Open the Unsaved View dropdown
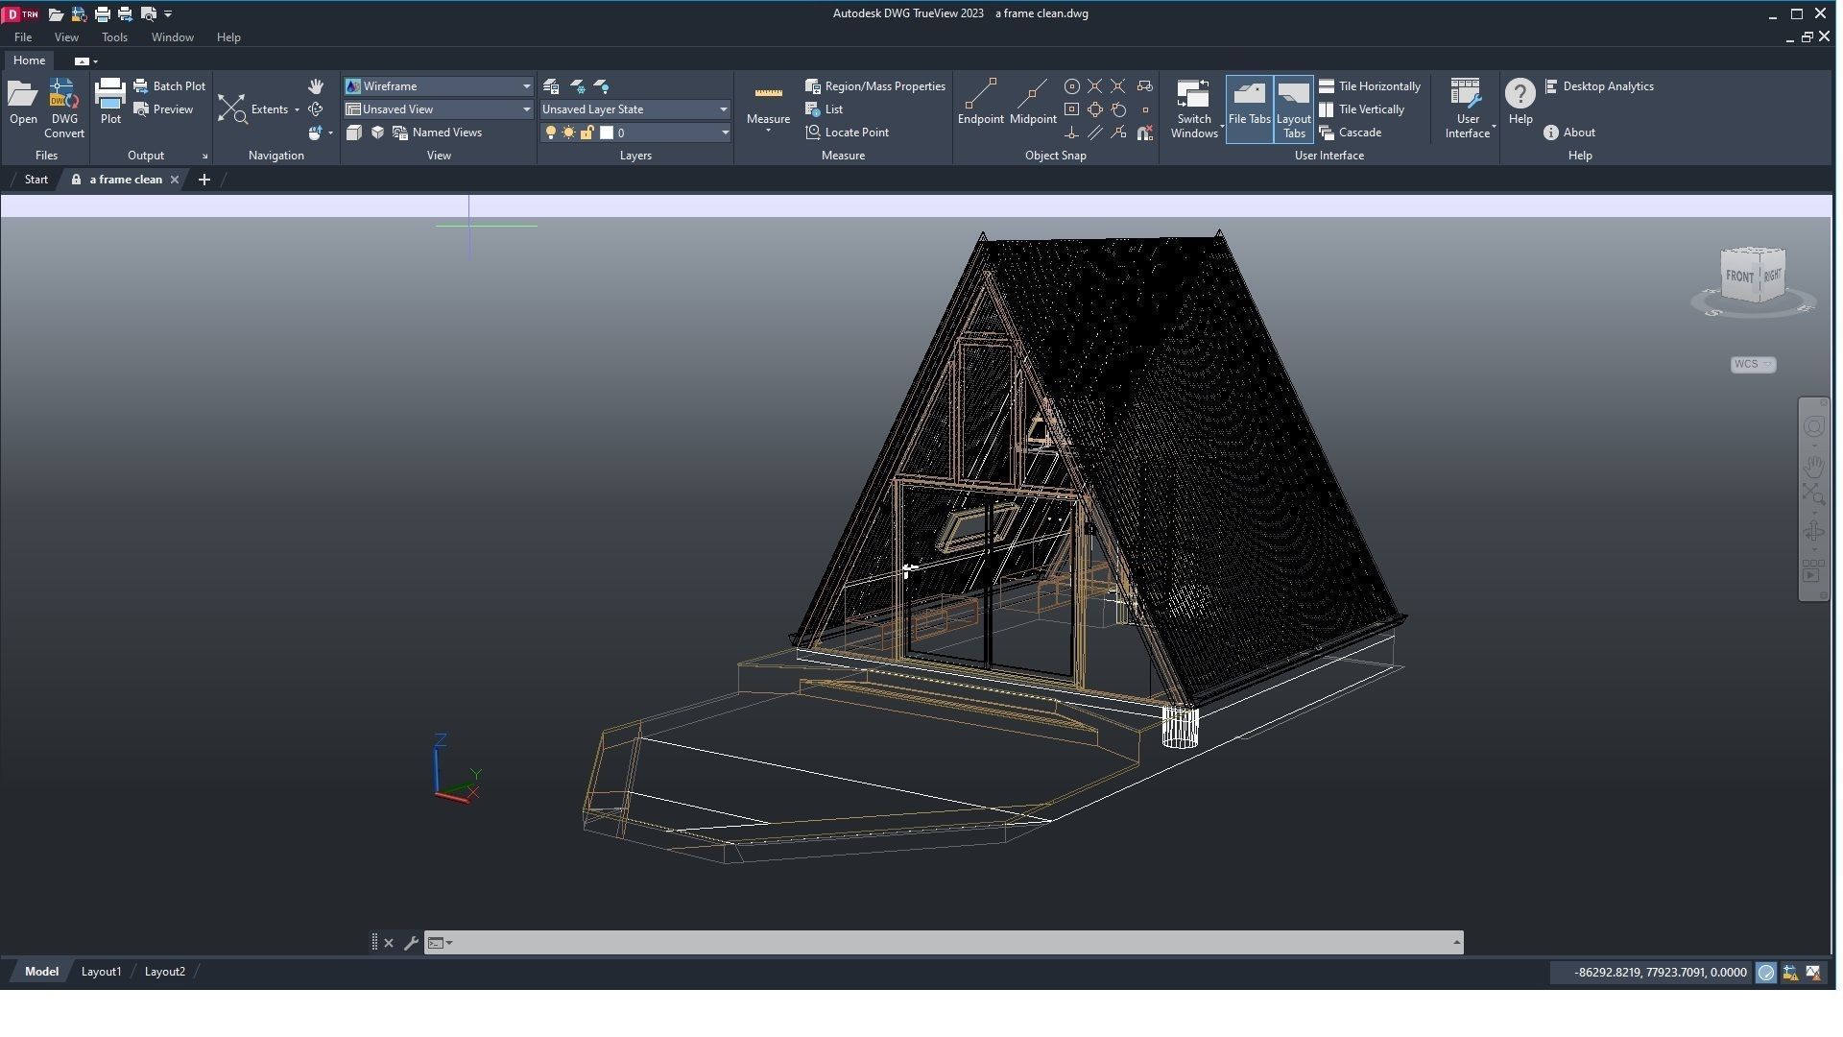 (x=439, y=109)
